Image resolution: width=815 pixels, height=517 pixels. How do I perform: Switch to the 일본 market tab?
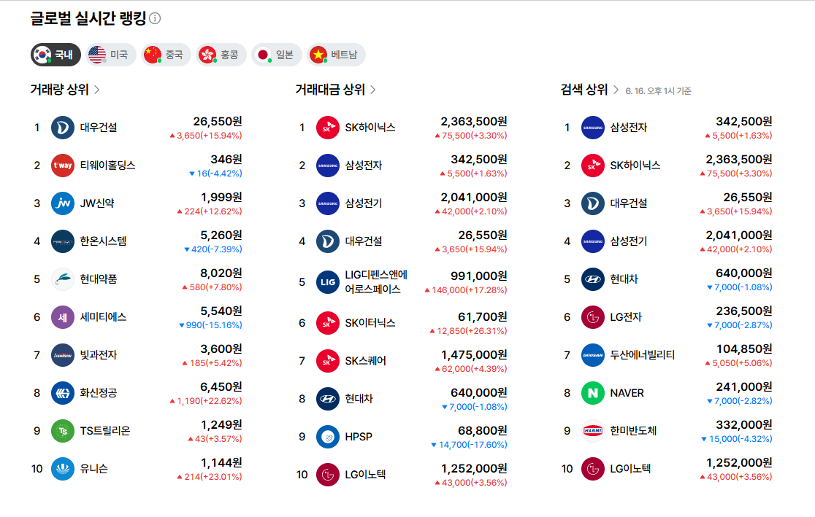[x=276, y=55]
